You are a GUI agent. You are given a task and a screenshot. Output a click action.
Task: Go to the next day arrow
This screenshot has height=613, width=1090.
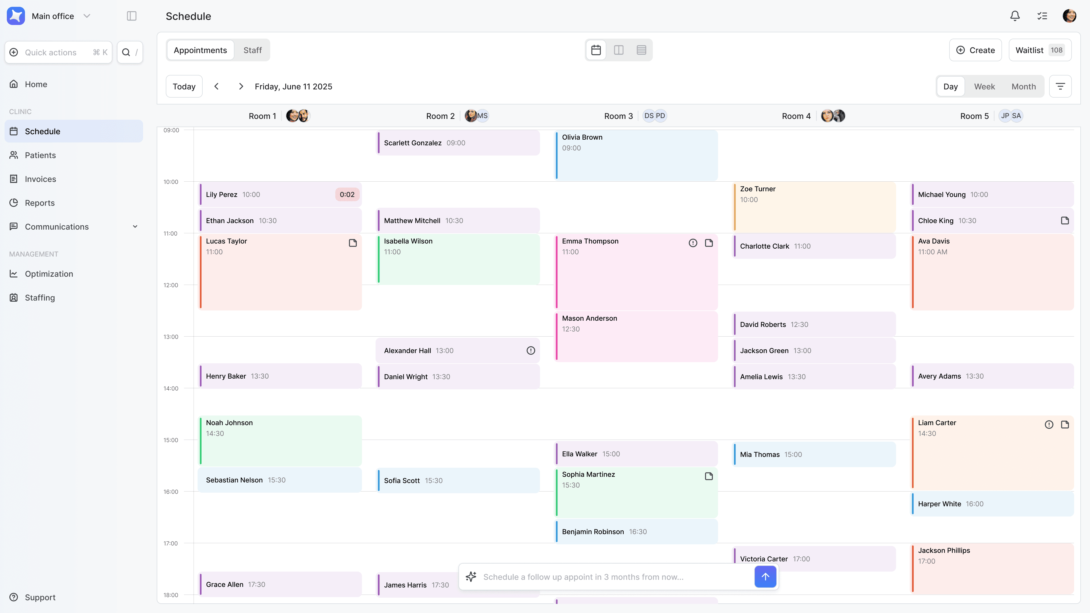point(241,86)
